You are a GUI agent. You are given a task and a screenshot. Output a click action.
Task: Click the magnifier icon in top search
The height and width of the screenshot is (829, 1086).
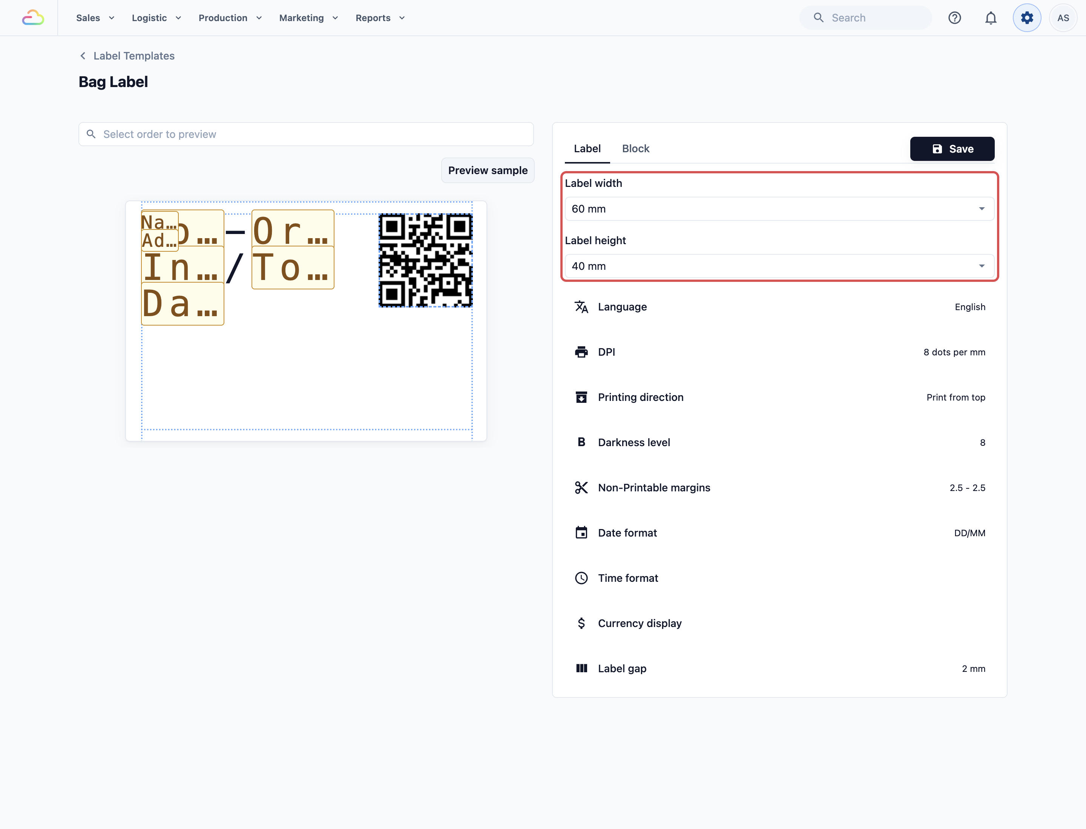click(818, 18)
